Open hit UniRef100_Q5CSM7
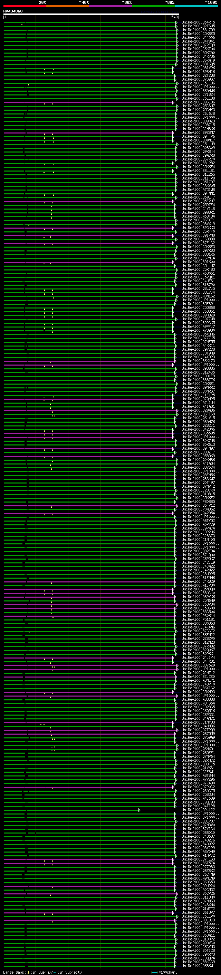Viewport: 221px width, 975px height. (x=198, y=106)
